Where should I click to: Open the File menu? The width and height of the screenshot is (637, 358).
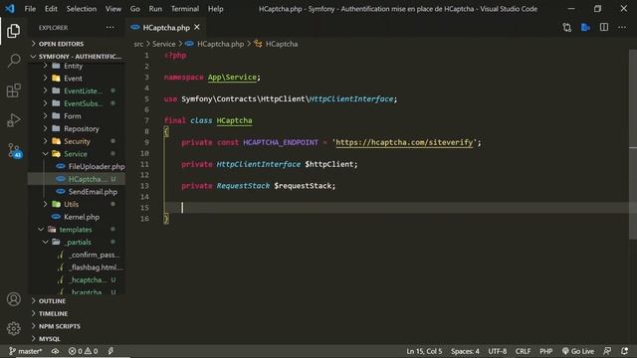click(x=30, y=9)
